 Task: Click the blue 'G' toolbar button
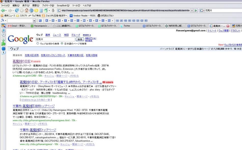pos(72,21)
